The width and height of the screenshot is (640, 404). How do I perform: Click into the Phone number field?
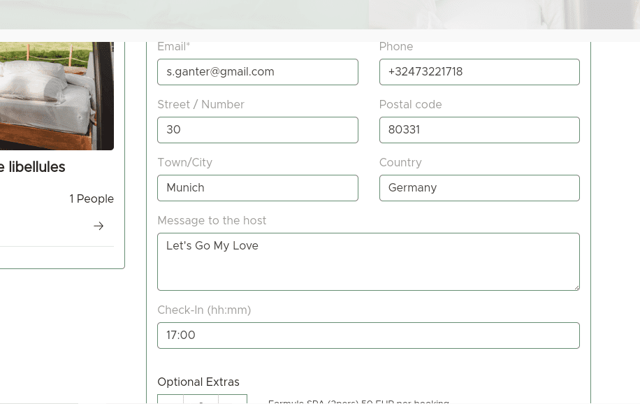(479, 72)
